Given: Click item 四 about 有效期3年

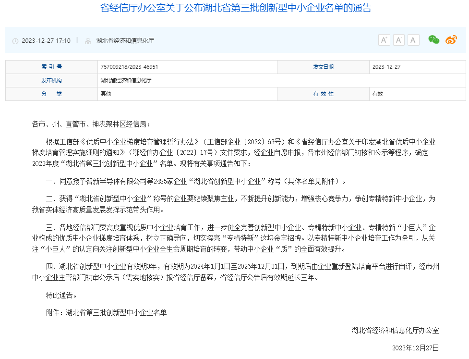Looking at the screenshot, I should point(235,272).
